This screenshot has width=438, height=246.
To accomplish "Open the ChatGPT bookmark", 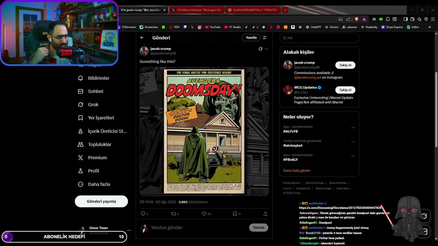I will pos(313,27).
